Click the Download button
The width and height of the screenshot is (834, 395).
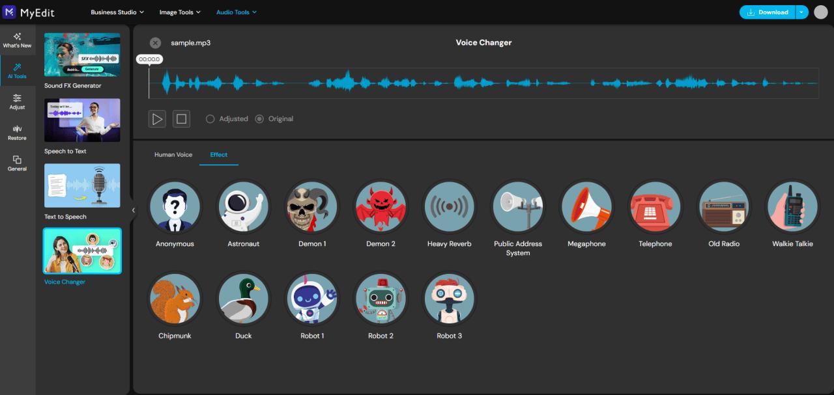[768, 12]
